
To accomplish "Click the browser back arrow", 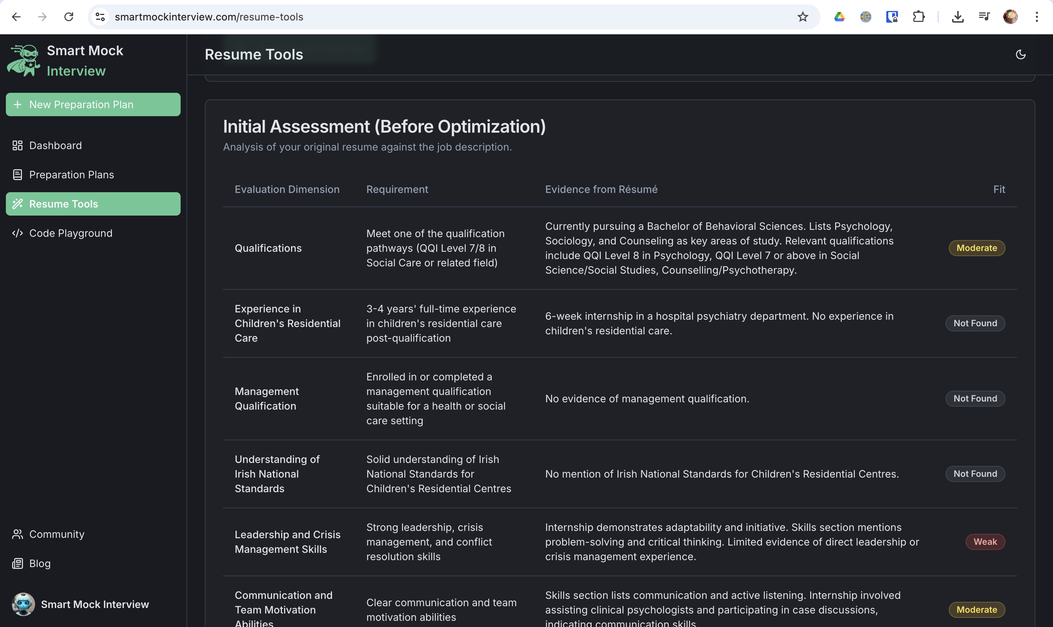I will pyautogui.click(x=16, y=17).
